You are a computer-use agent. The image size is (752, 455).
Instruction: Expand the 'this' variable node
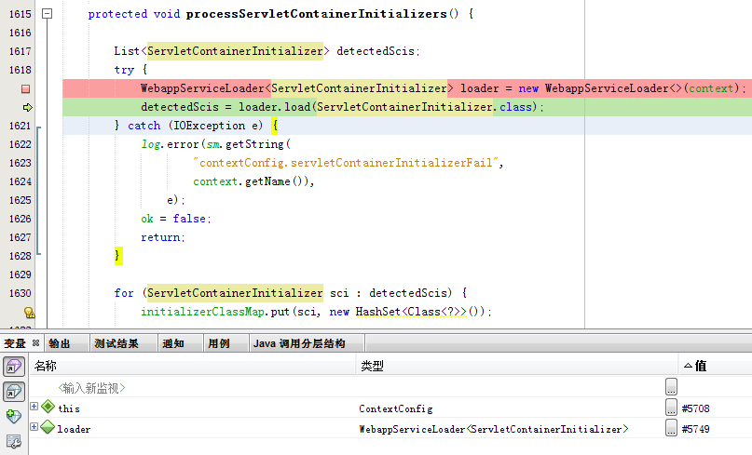tap(34, 406)
